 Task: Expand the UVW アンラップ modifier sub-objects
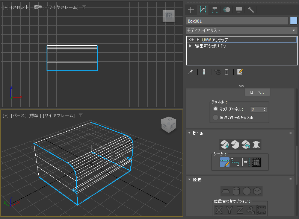198,40
